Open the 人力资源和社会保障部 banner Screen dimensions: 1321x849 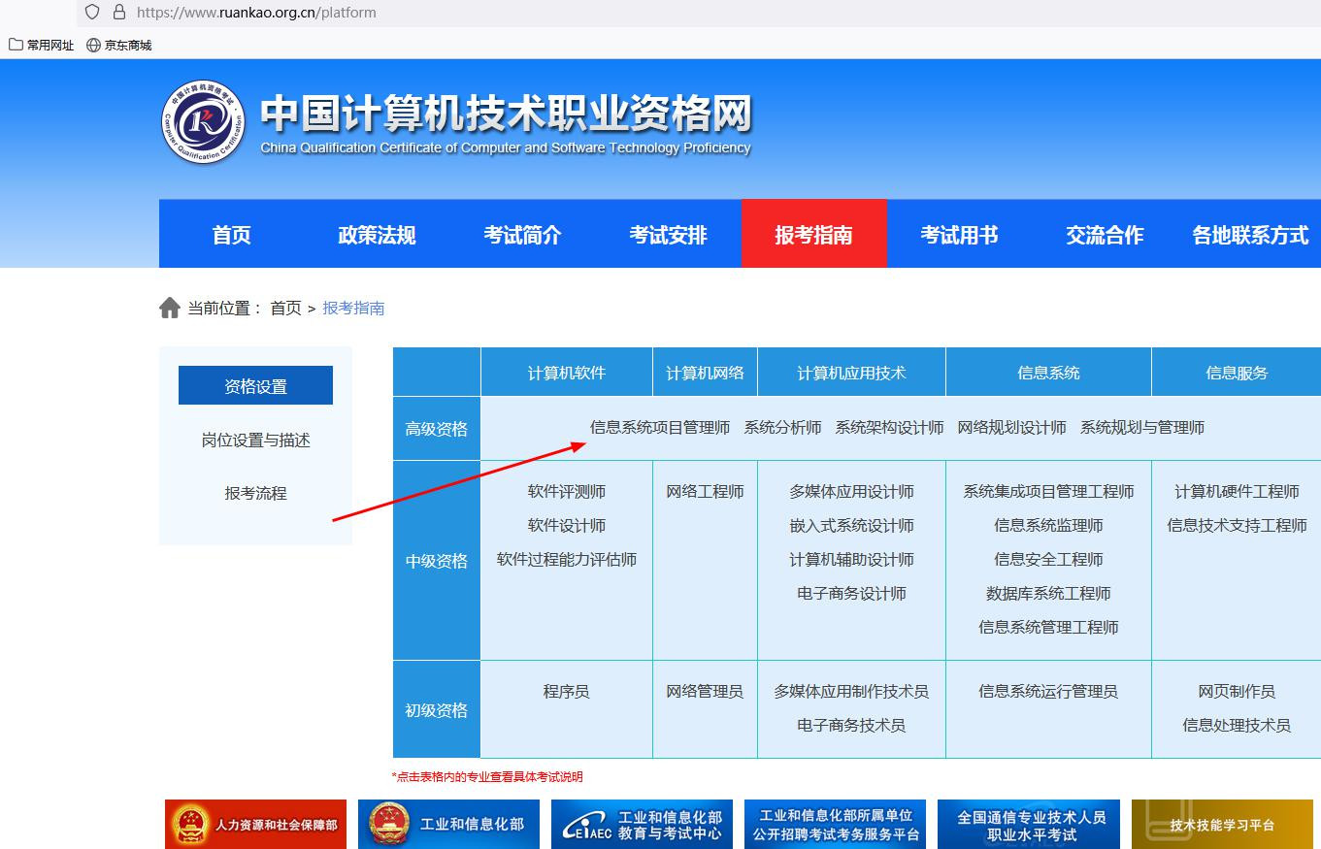pyautogui.click(x=255, y=825)
